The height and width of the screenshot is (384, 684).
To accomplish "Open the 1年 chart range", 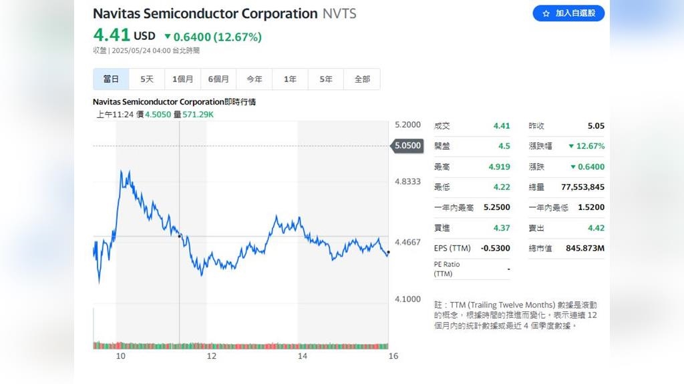I will pyautogui.click(x=290, y=79).
